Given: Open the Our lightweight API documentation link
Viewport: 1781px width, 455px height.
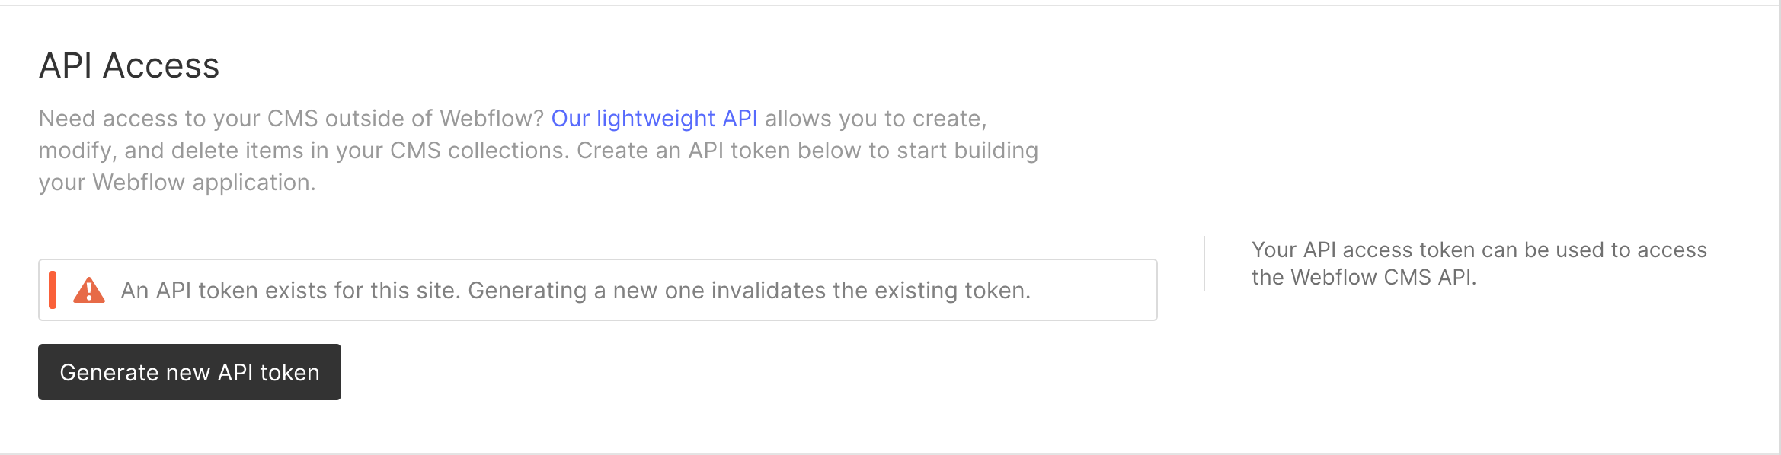Looking at the screenshot, I should click(x=655, y=119).
